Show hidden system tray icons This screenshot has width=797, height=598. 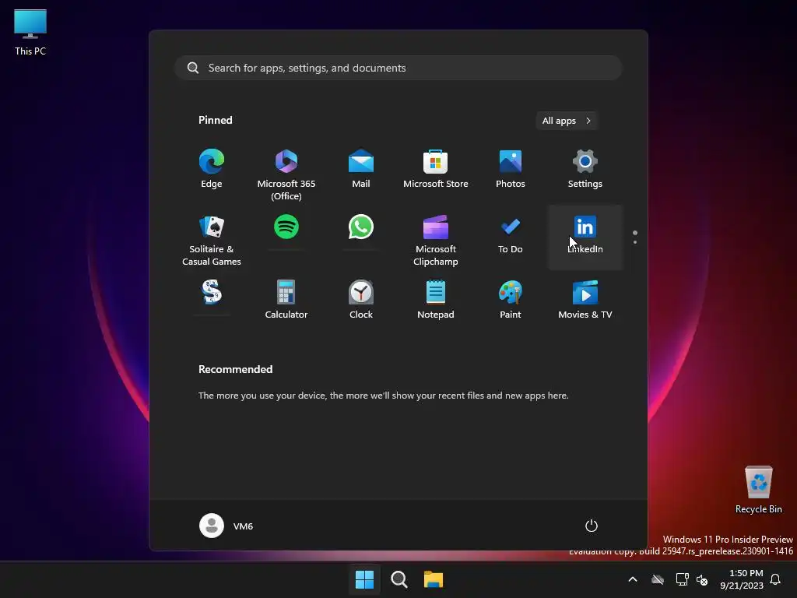coord(633,579)
